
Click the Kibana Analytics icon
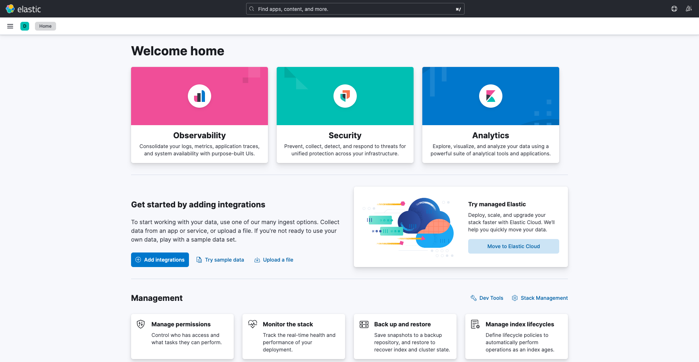pos(491,96)
